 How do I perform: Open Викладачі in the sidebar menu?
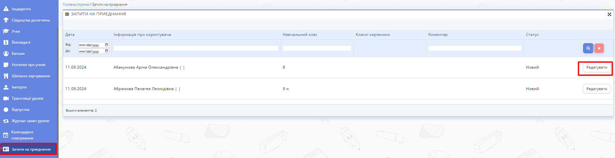point(21,42)
